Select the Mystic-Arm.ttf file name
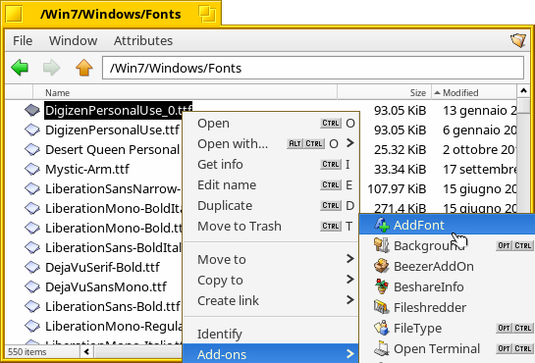535x363 pixels. [87, 169]
